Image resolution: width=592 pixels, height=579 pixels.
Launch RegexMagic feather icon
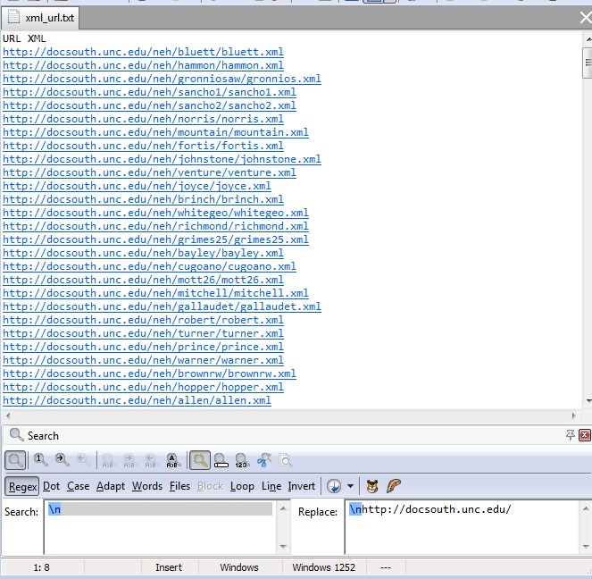394,486
